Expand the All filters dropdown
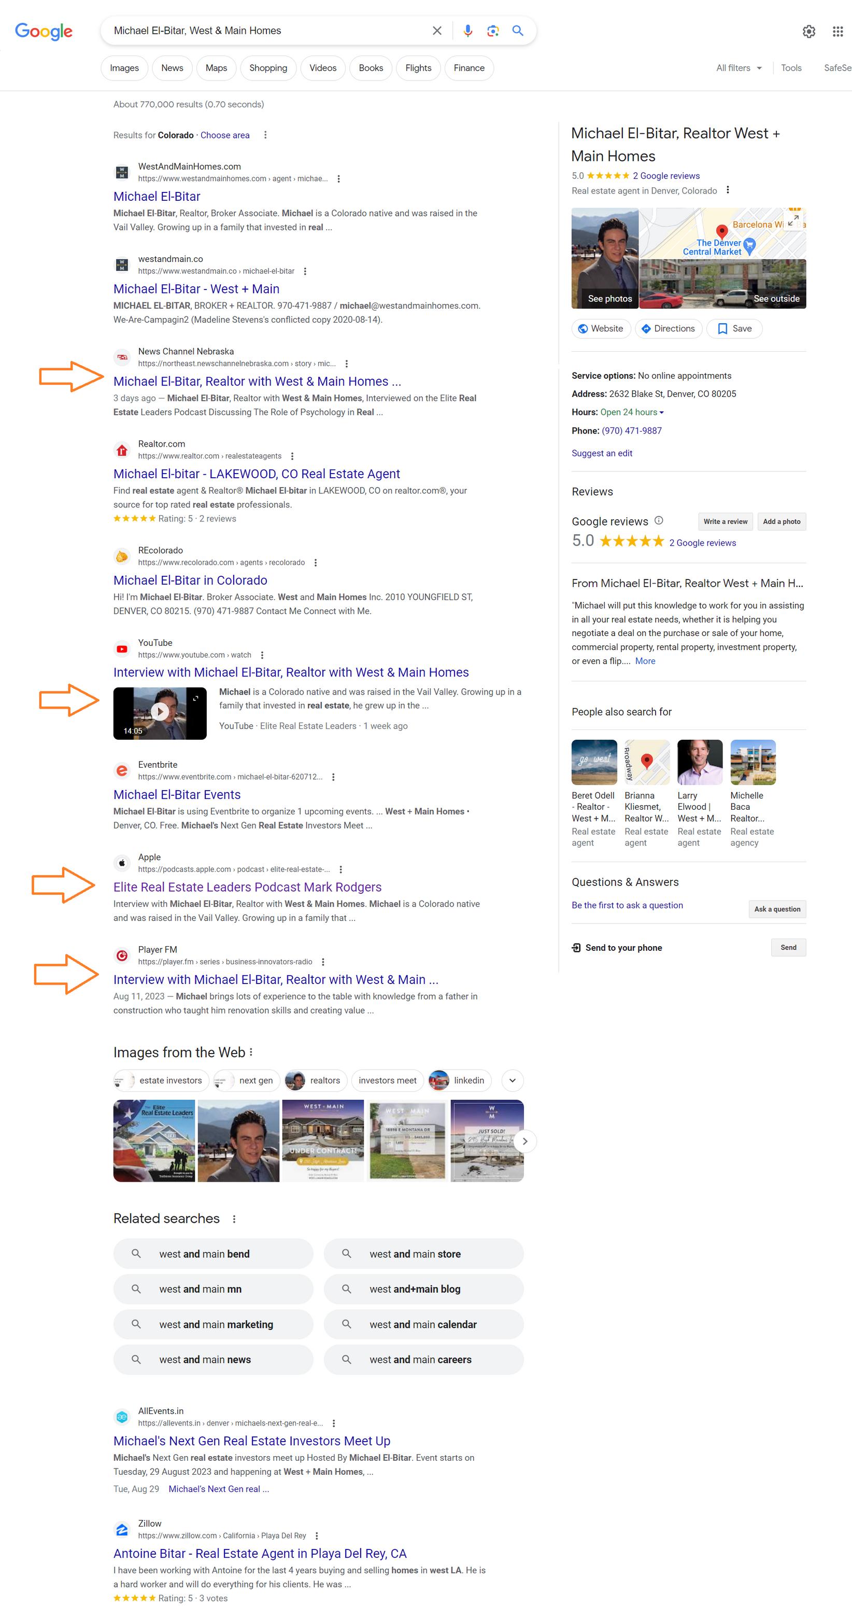The image size is (852, 1620). click(x=739, y=68)
